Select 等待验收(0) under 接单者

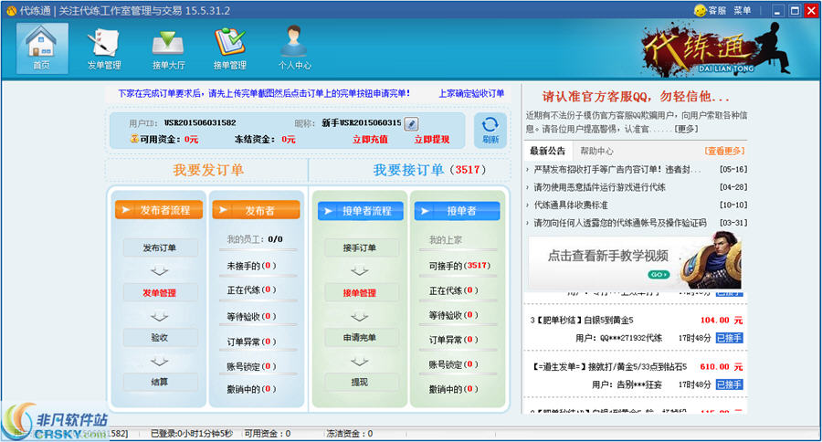click(454, 315)
